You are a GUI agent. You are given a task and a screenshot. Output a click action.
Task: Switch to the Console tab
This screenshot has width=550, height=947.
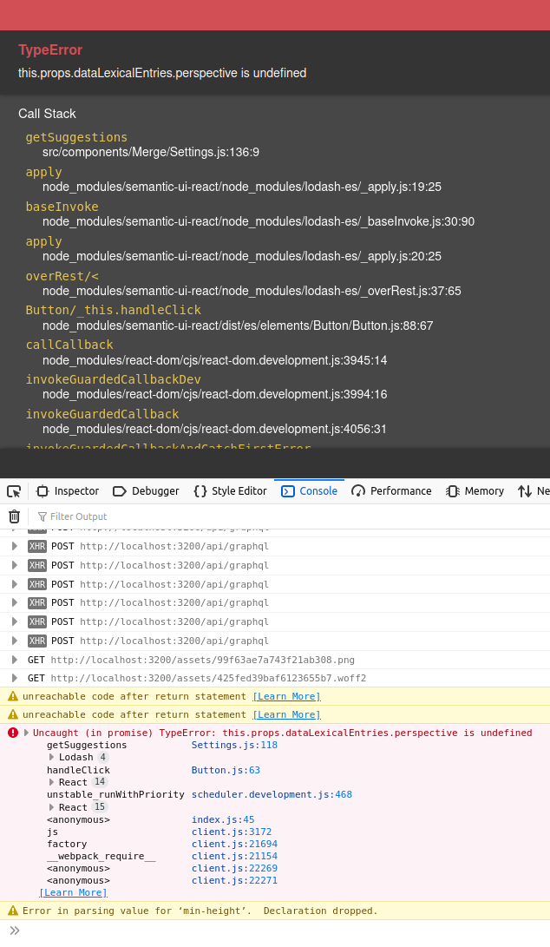(309, 491)
